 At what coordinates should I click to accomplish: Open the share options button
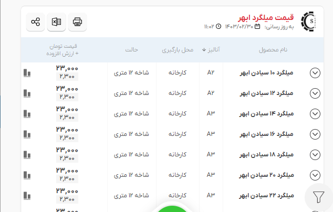pyautogui.click(x=35, y=22)
